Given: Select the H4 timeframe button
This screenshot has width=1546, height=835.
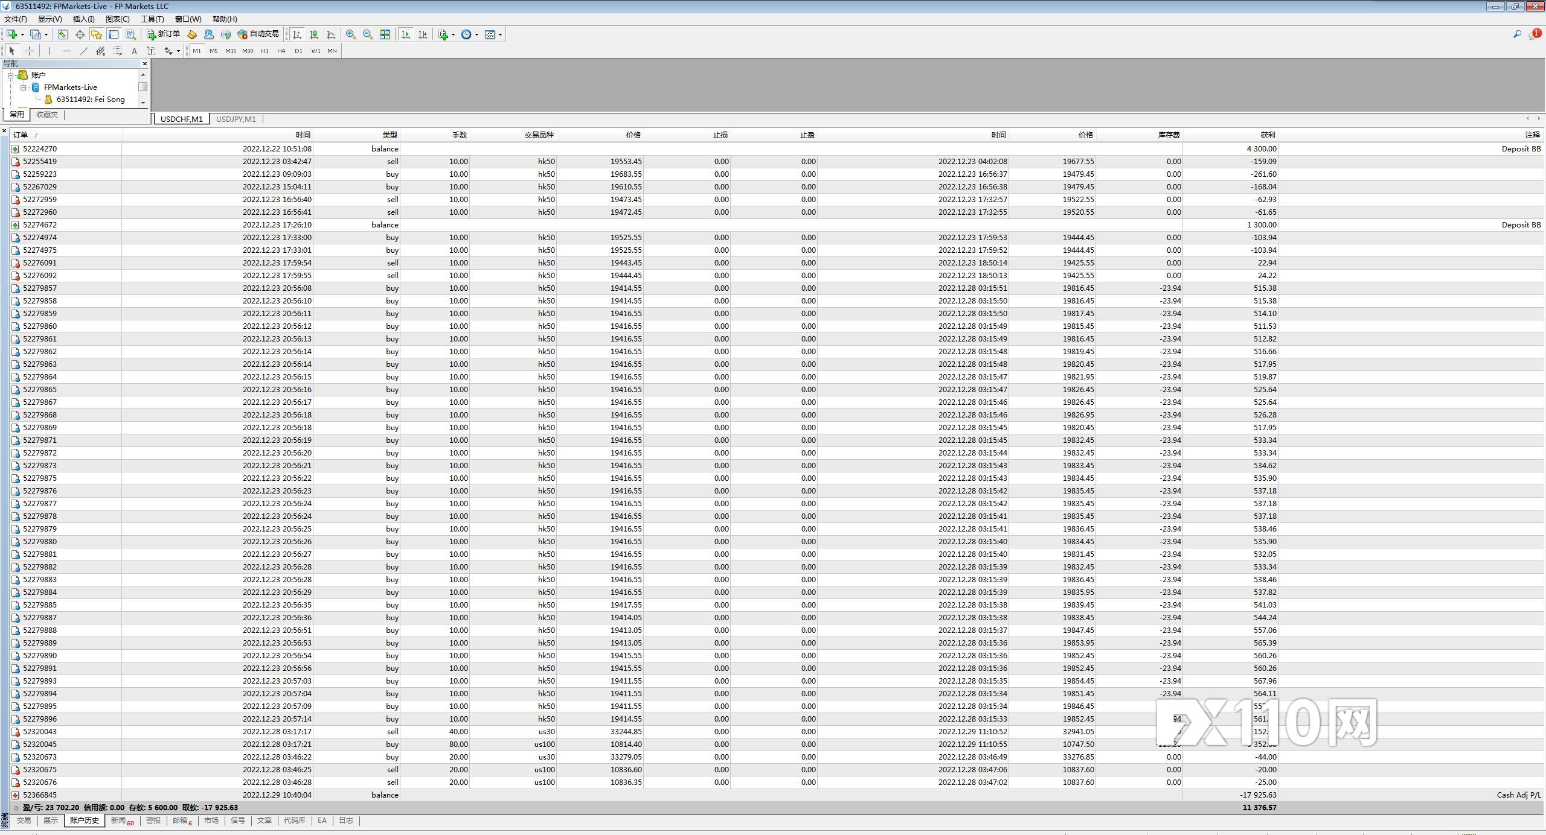Looking at the screenshot, I should pos(281,51).
